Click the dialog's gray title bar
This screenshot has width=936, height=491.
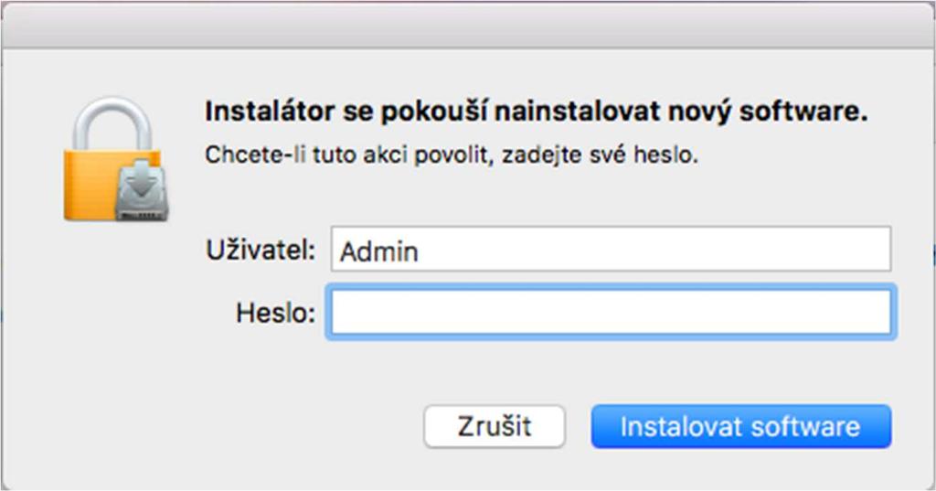[468, 25]
